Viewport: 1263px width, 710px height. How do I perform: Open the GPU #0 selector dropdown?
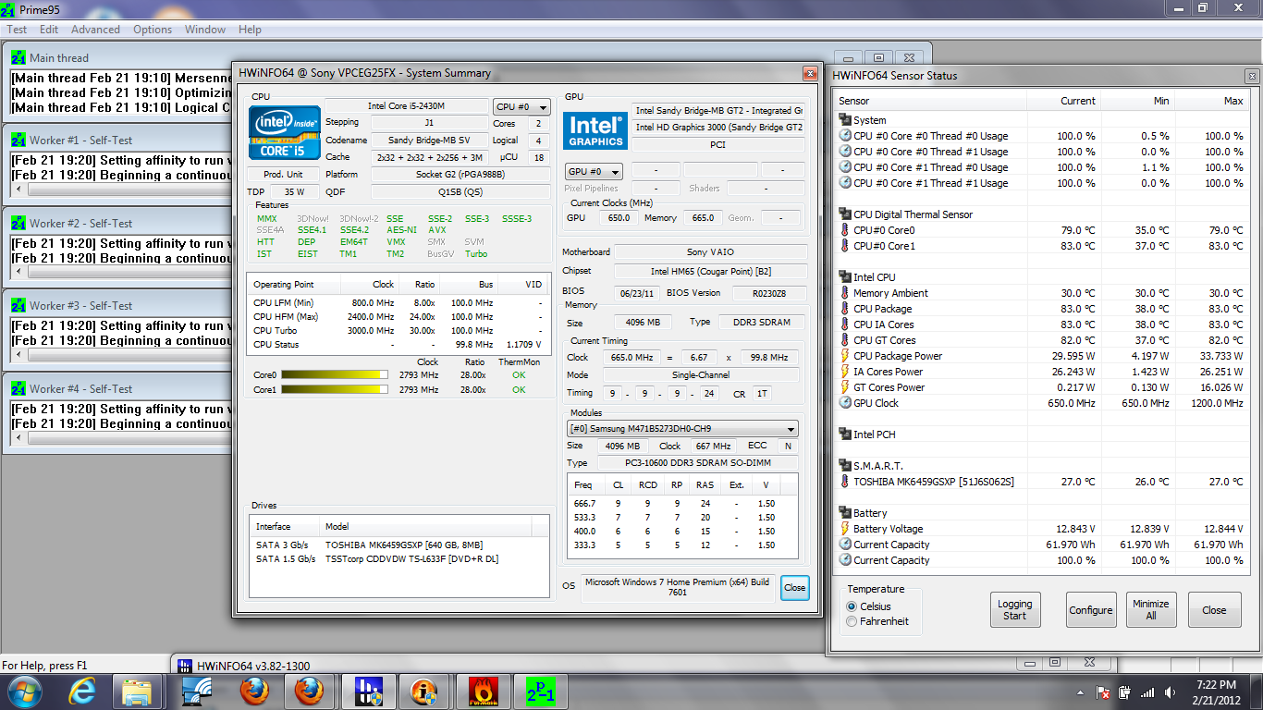[x=594, y=171]
